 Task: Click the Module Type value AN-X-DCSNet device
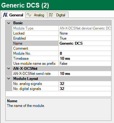pos(85,28)
